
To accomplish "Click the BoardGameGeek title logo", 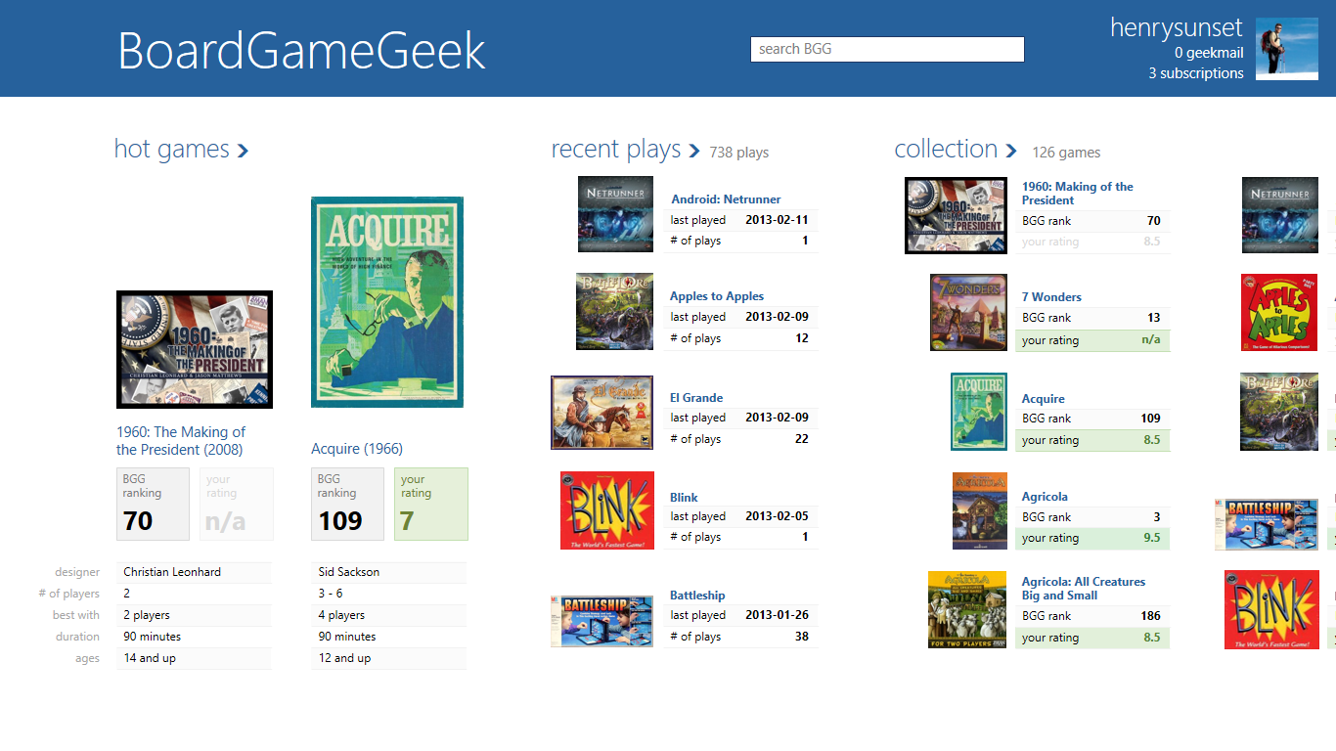I will [x=301, y=51].
